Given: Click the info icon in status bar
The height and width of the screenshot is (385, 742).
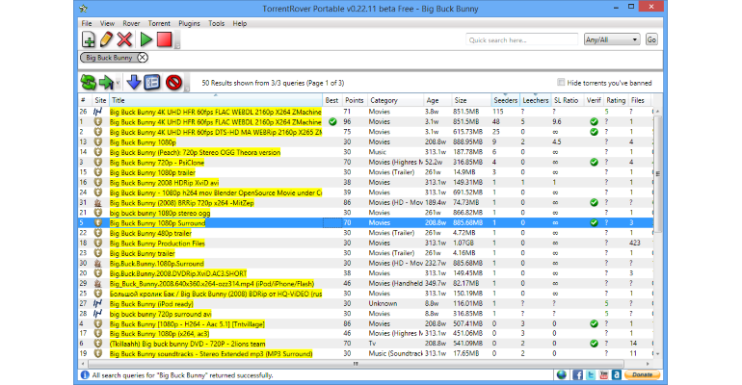Looking at the screenshot, I should pos(85,375).
